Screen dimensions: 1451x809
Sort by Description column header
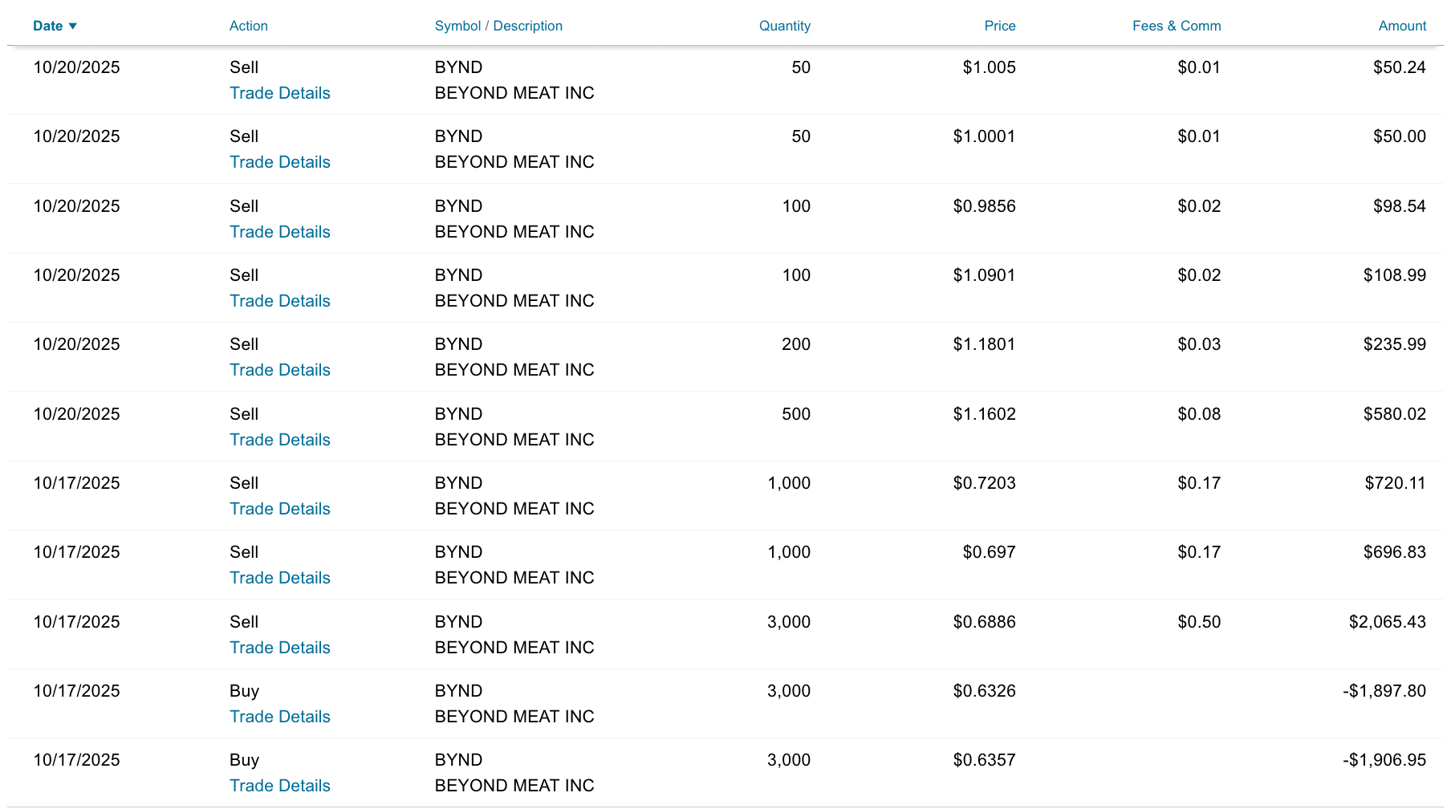527,26
